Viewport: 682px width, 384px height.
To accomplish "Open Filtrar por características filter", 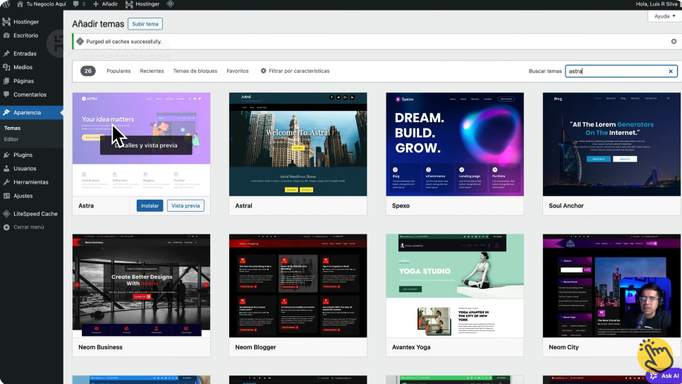I will 295,71.
